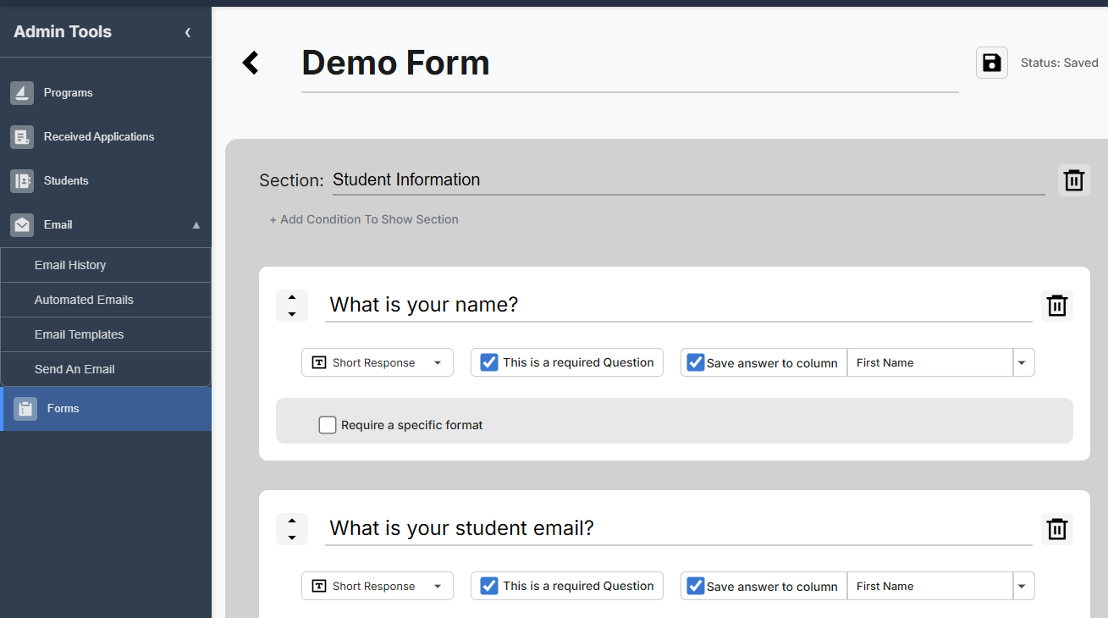Collapse the Email submenu

pos(196,224)
